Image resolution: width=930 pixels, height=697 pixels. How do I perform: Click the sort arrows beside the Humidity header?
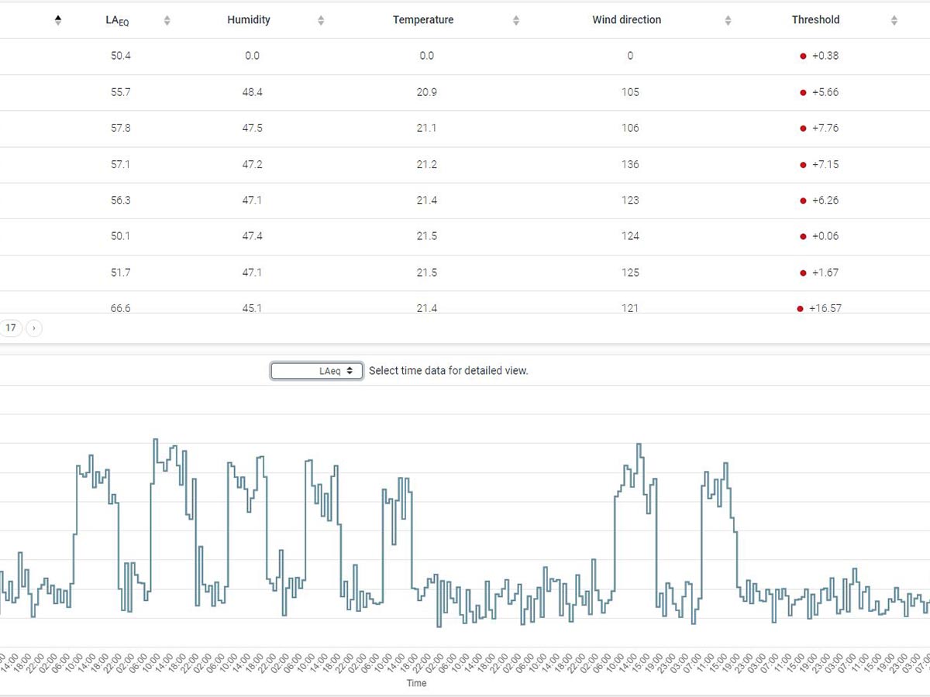click(321, 21)
